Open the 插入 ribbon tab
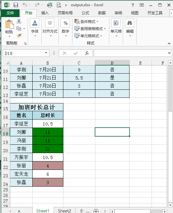The image size is (173, 213). point(45,13)
